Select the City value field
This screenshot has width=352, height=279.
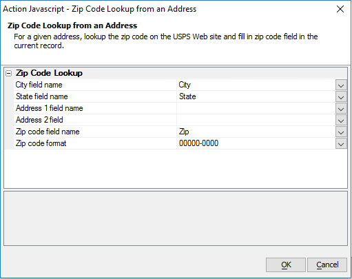click(x=256, y=85)
